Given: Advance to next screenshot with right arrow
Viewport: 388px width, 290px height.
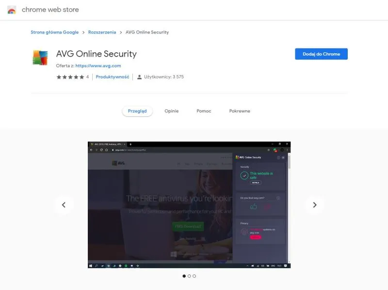Looking at the screenshot, I should point(314,205).
